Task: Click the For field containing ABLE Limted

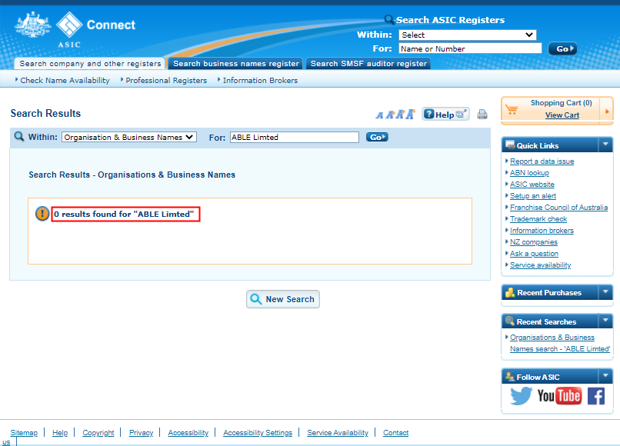Action: coord(295,137)
